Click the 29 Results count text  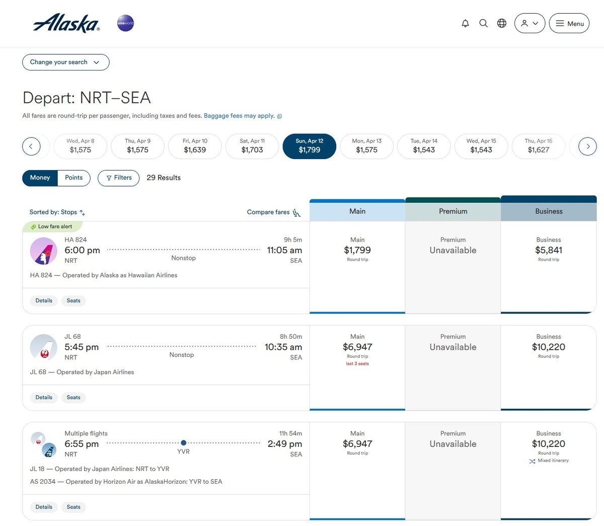164,178
